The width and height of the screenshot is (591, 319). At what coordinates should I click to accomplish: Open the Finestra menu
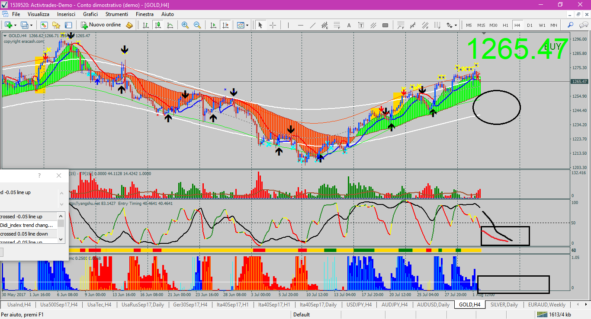click(x=145, y=14)
